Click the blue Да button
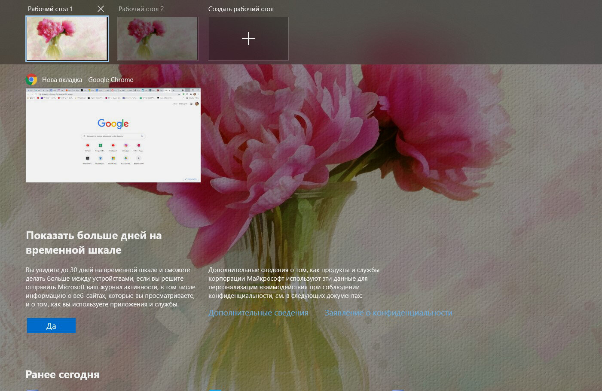Screen dimensions: 602x391 pos(51,326)
